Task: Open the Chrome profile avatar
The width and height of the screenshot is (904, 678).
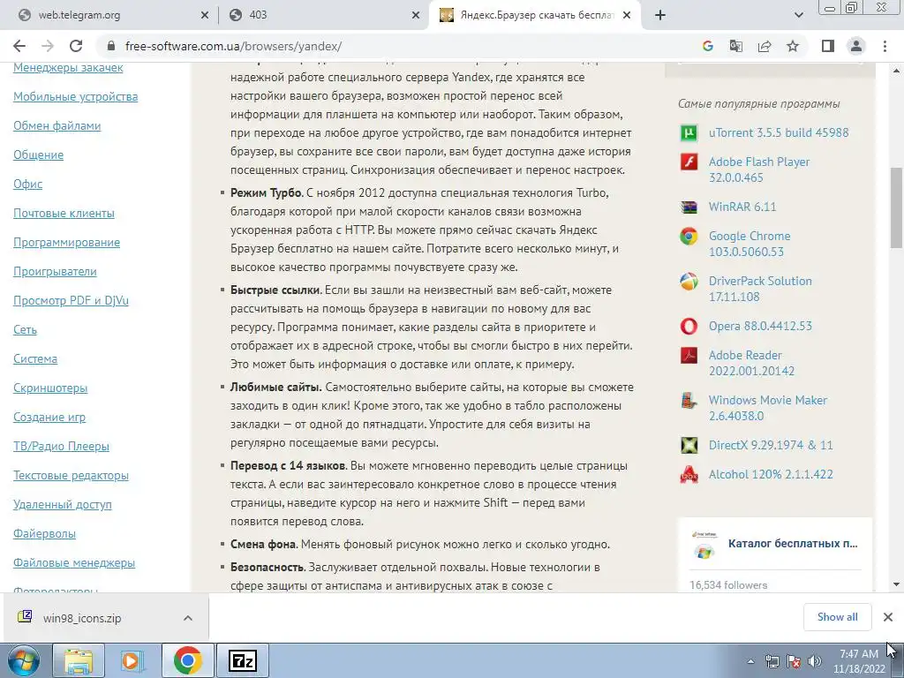Action: click(x=856, y=46)
